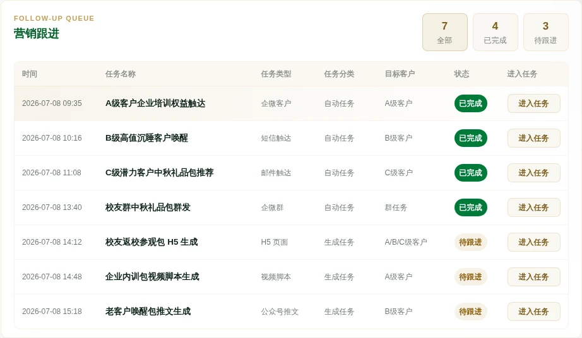Switch to the 待跟进 tab showing 3
Image resolution: width=582 pixels, height=338 pixels.
(545, 32)
